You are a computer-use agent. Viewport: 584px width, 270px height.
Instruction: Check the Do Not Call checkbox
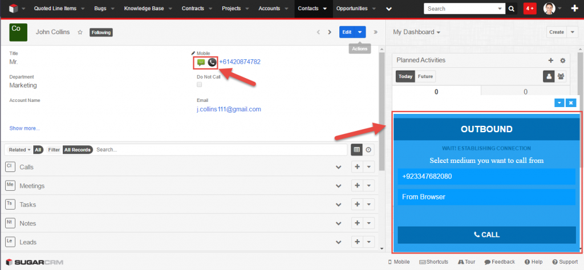199,85
